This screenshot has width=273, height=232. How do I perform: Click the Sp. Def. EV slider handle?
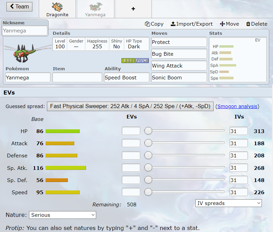pyautogui.click(x=148, y=180)
